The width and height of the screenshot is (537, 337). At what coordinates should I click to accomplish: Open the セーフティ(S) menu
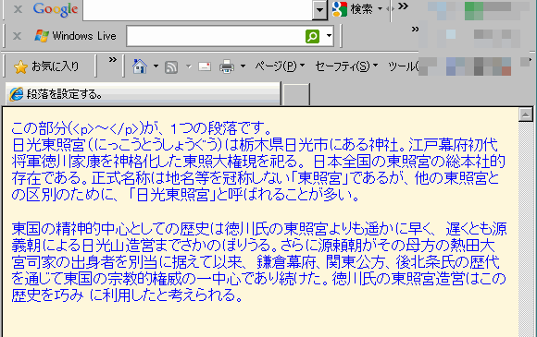(x=346, y=66)
